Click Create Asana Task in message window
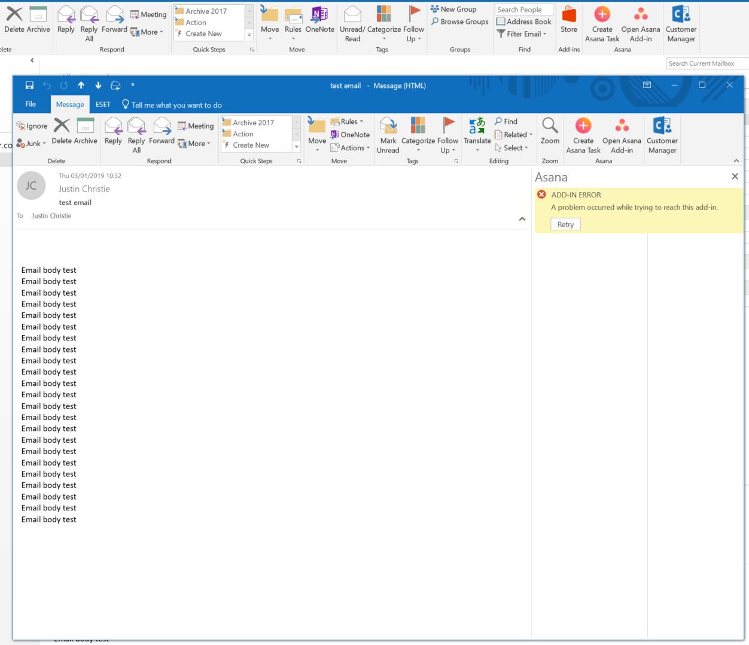This screenshot has height=645, width=749. (583, 135)
